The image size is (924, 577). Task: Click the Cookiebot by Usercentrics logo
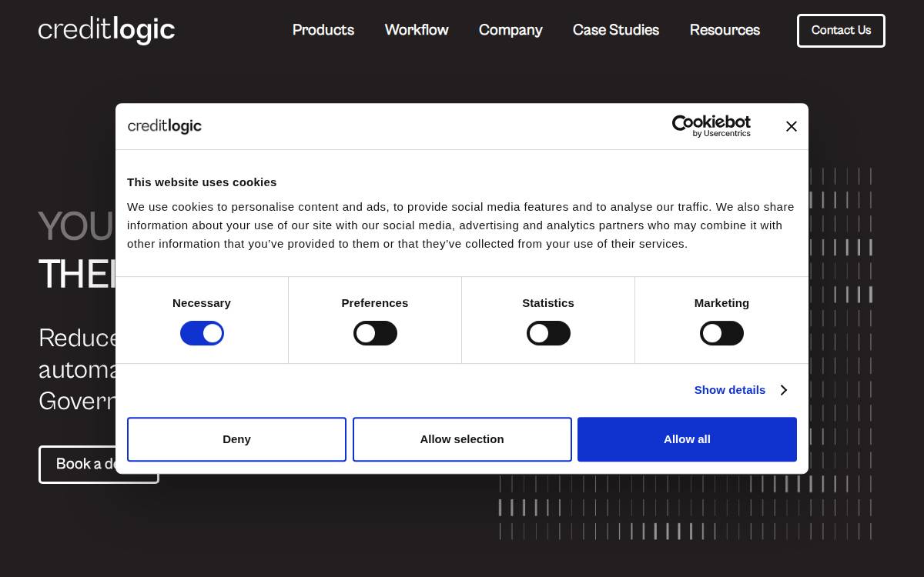coord(711,126)
